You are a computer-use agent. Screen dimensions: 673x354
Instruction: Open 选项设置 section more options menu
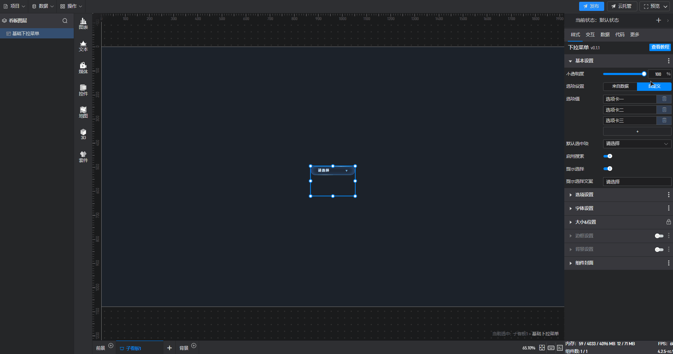[x=668, y=195]
